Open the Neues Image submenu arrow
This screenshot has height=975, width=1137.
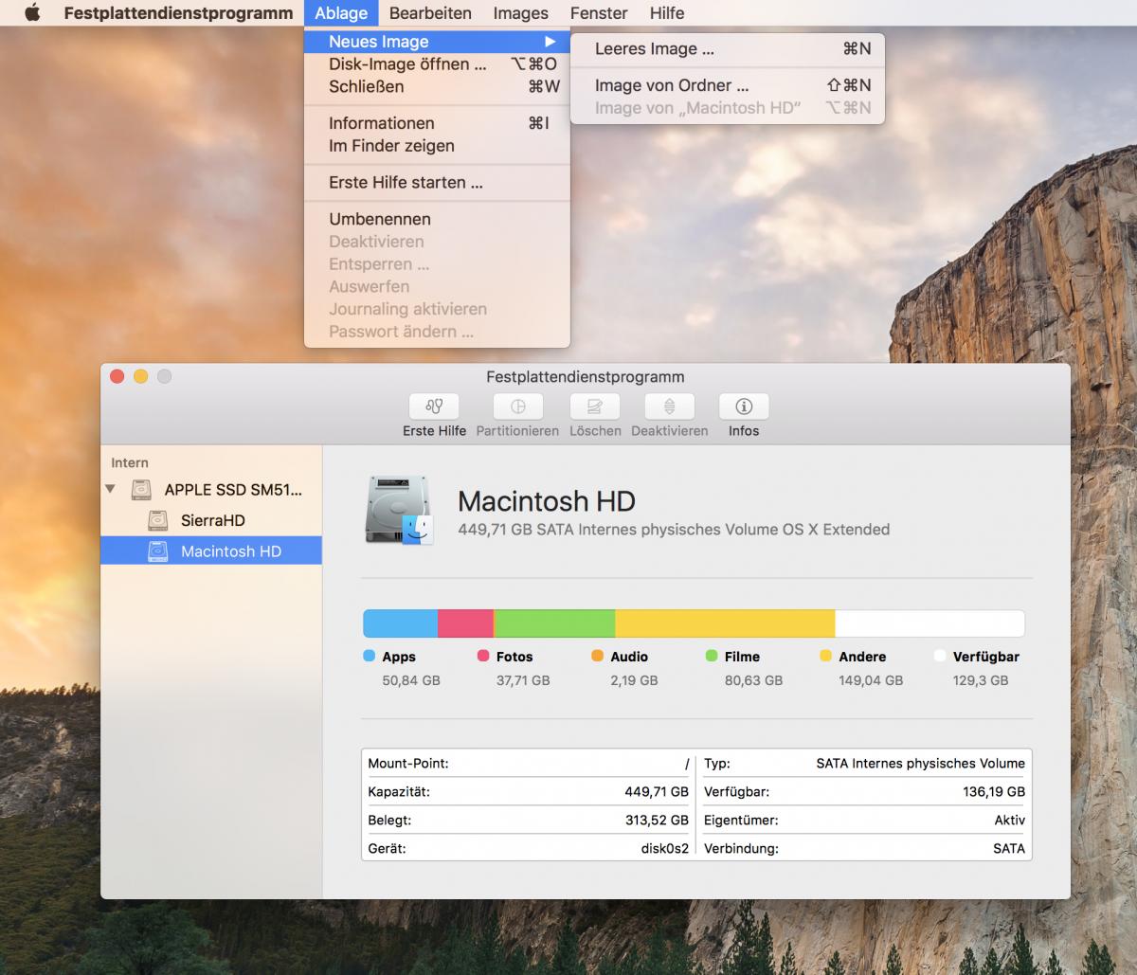[550, 42]
